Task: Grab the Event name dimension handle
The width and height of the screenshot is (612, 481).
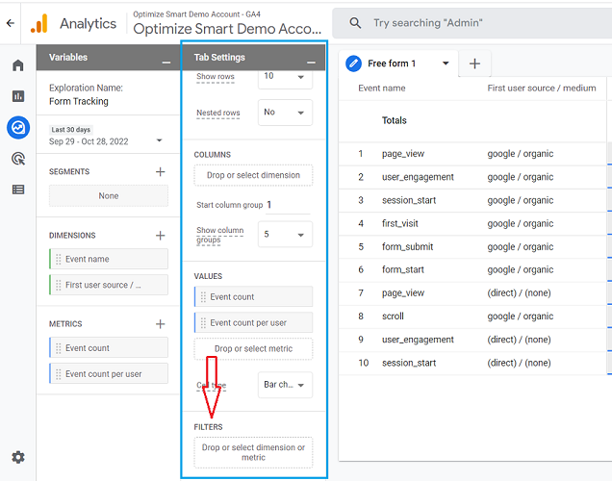Action: click(x=58, y=259)
